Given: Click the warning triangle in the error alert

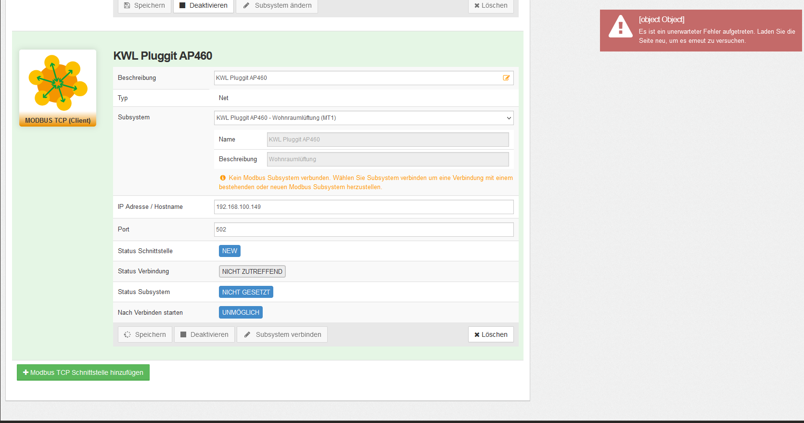Looking at the screenshot, I should (x=620, y=27).
